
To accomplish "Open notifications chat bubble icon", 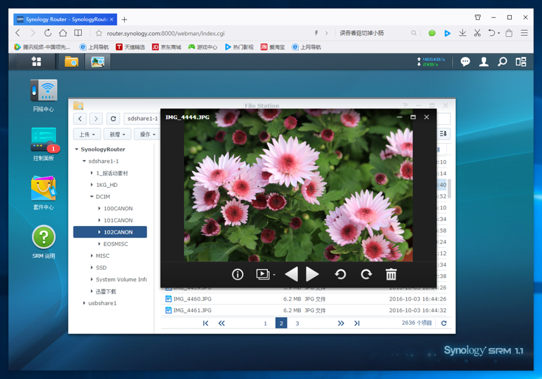I will 465,61.
